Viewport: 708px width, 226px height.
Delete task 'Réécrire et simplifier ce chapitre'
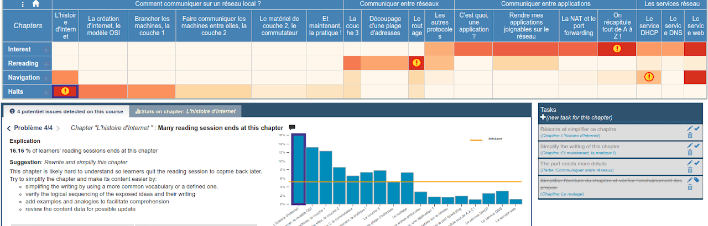click(690, 136)
